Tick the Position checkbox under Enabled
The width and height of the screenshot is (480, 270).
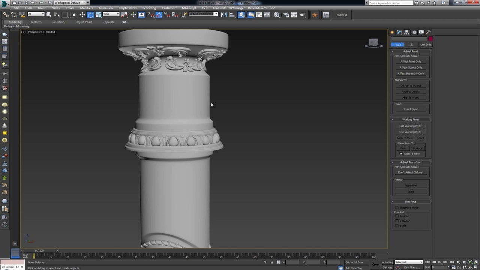click(x=397, y=216)
